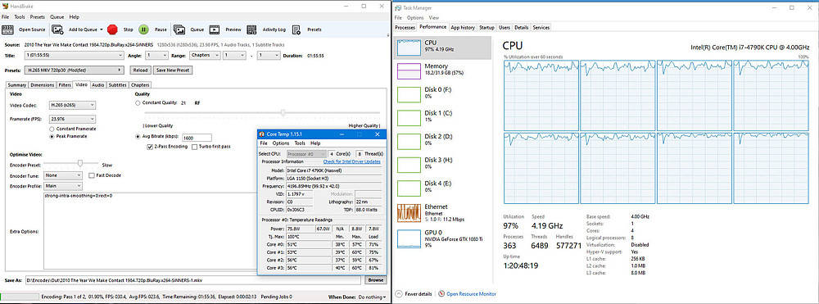
Task: Open the App history tab in Task Manager
Action: click(x=463, y=27)
